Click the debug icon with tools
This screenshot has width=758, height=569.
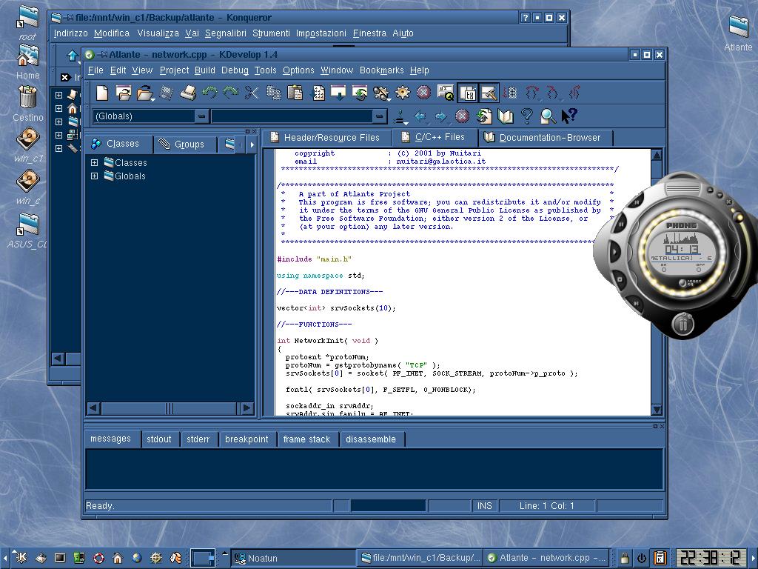point(381,93)
